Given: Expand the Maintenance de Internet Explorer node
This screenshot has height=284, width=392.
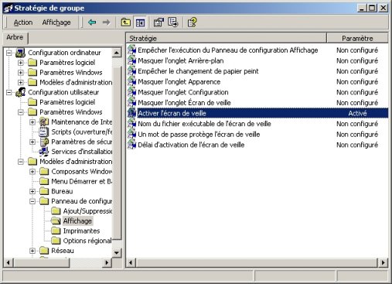Looking at the screenshot, I should click(x=32, y=122).
